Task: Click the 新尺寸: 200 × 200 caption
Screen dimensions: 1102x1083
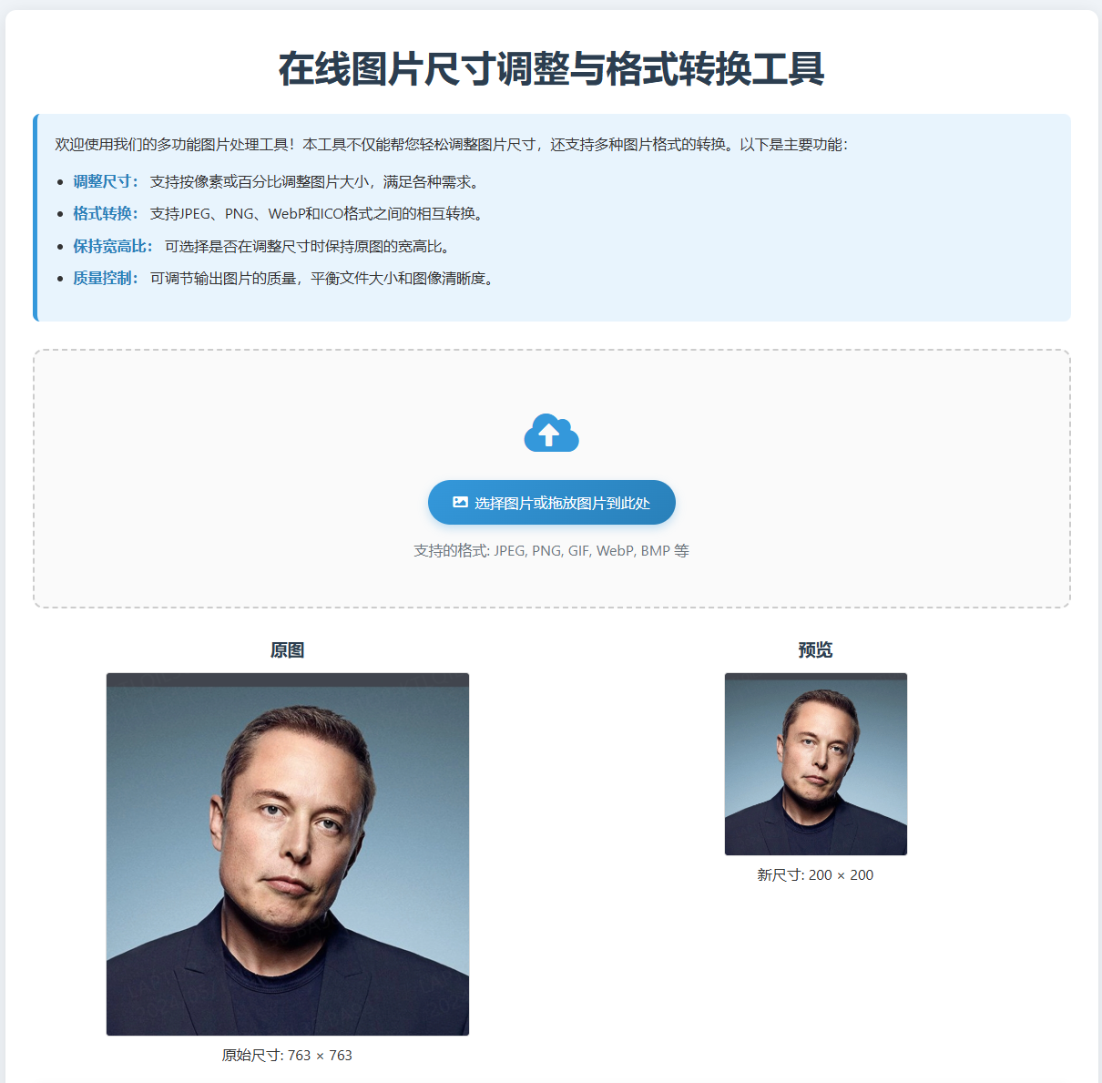Action: coord(815,874)
